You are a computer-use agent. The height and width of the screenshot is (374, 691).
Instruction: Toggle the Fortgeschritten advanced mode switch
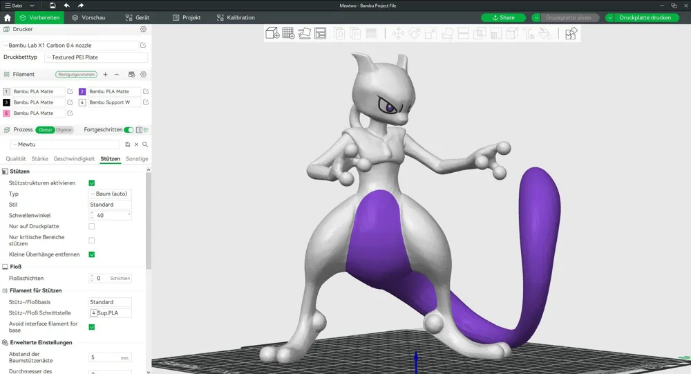129,130
